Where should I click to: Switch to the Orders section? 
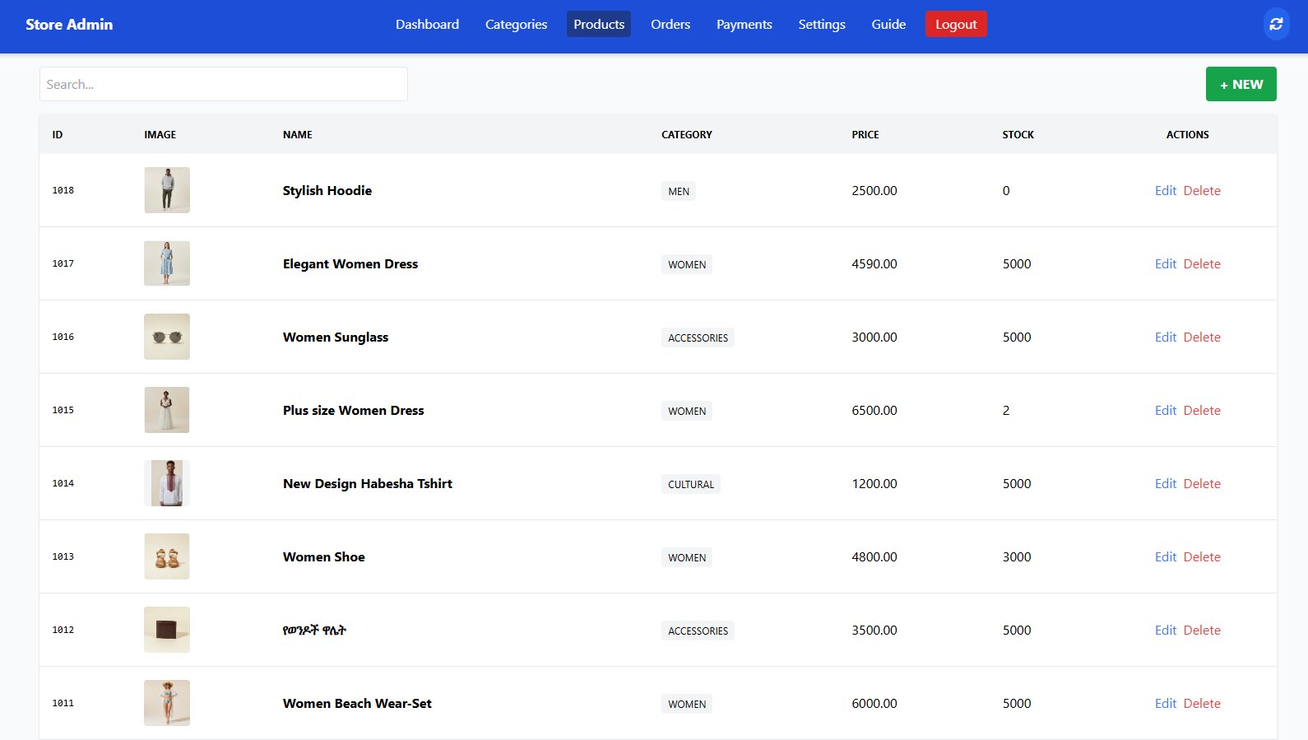670,25
